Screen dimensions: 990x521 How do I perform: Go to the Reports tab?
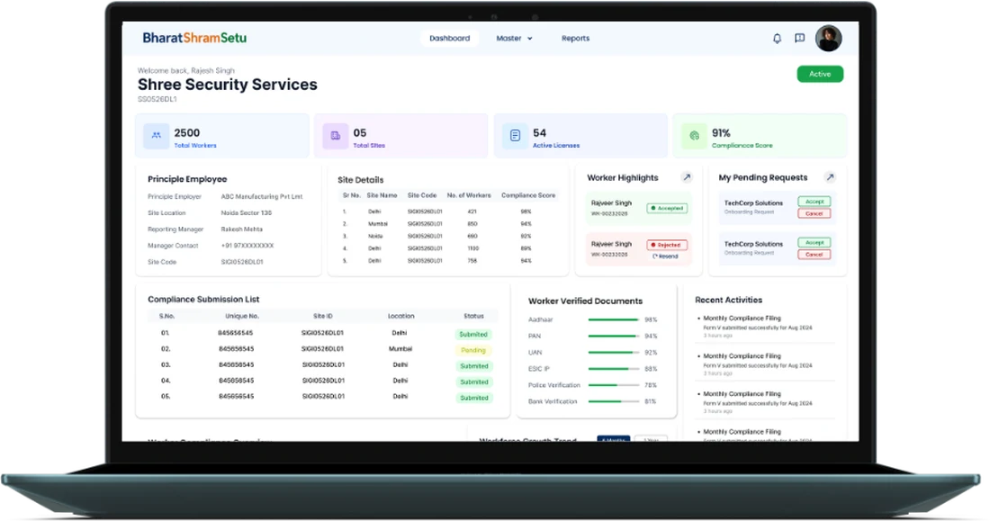575,39
